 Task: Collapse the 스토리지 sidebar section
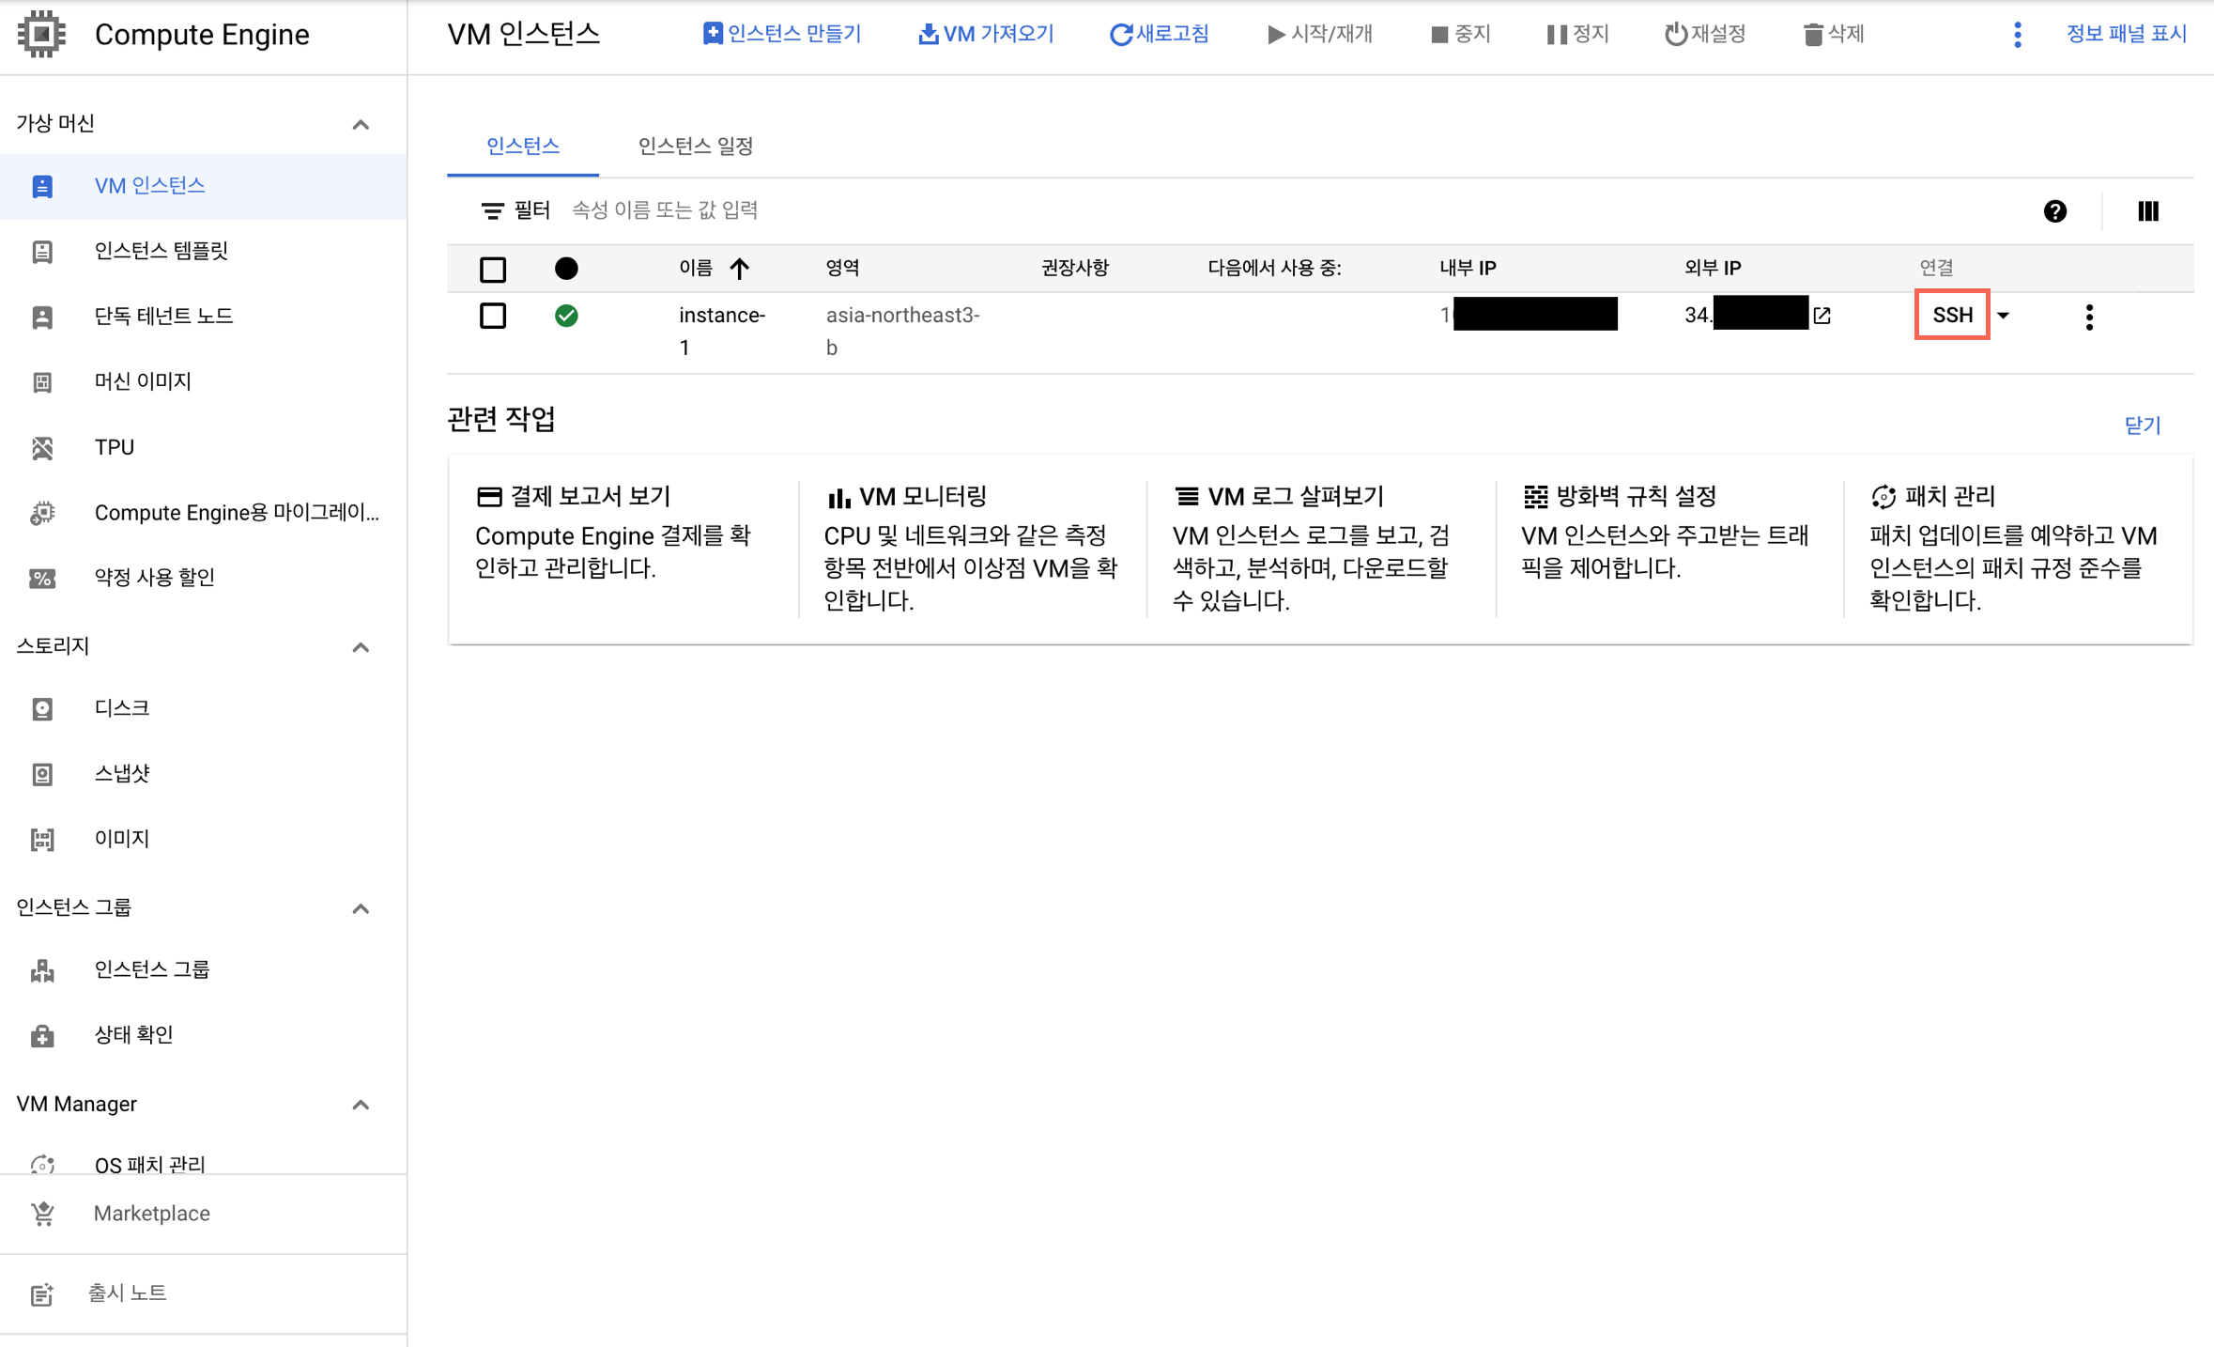click(x=361, y=647)
